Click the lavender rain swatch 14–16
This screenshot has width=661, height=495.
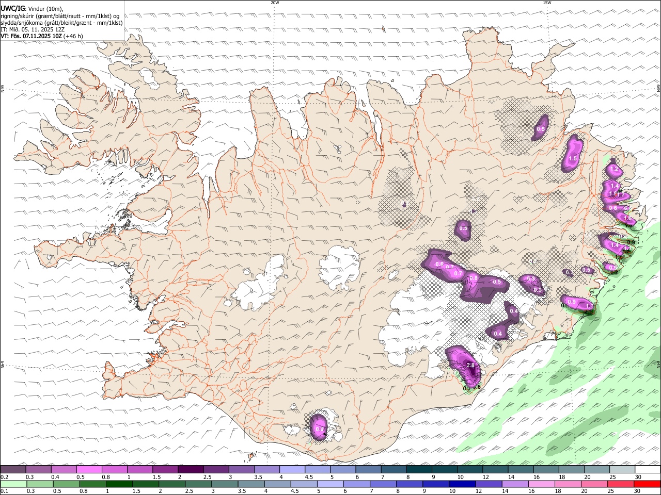[x=515, y=484]
